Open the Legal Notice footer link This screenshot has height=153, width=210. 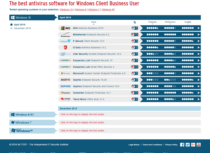point(134,145)
